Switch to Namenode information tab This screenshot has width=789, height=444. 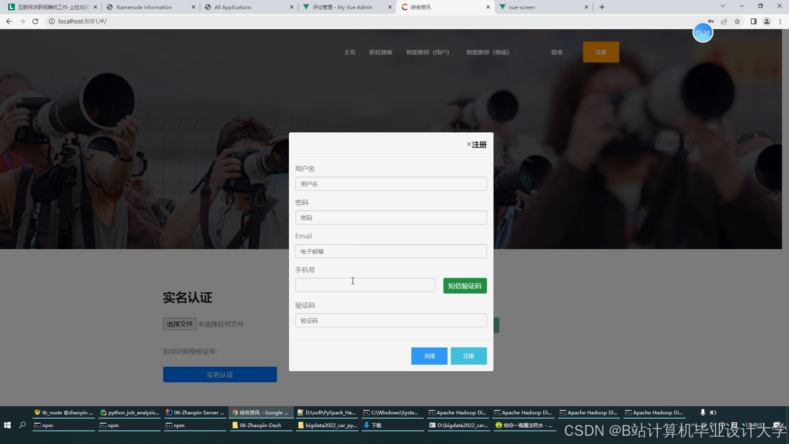[x=144, y=7]
